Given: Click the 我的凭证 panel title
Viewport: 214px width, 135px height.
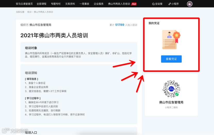Looking at the screenshot, I should [x=154, y=23].
